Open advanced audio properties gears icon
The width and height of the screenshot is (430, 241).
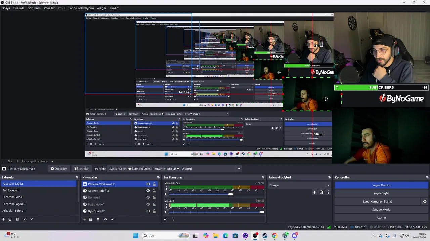[165, 219]
